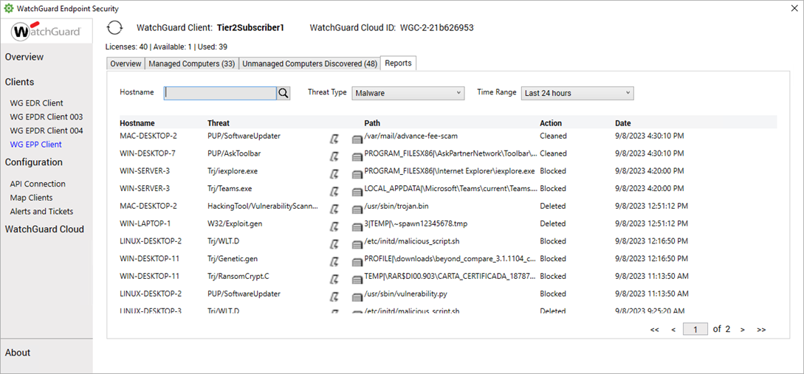Click the path icon for /usr/sbin/trojan.bin
The height and width of the screenshot is (374, 804).
pos(357,207)
